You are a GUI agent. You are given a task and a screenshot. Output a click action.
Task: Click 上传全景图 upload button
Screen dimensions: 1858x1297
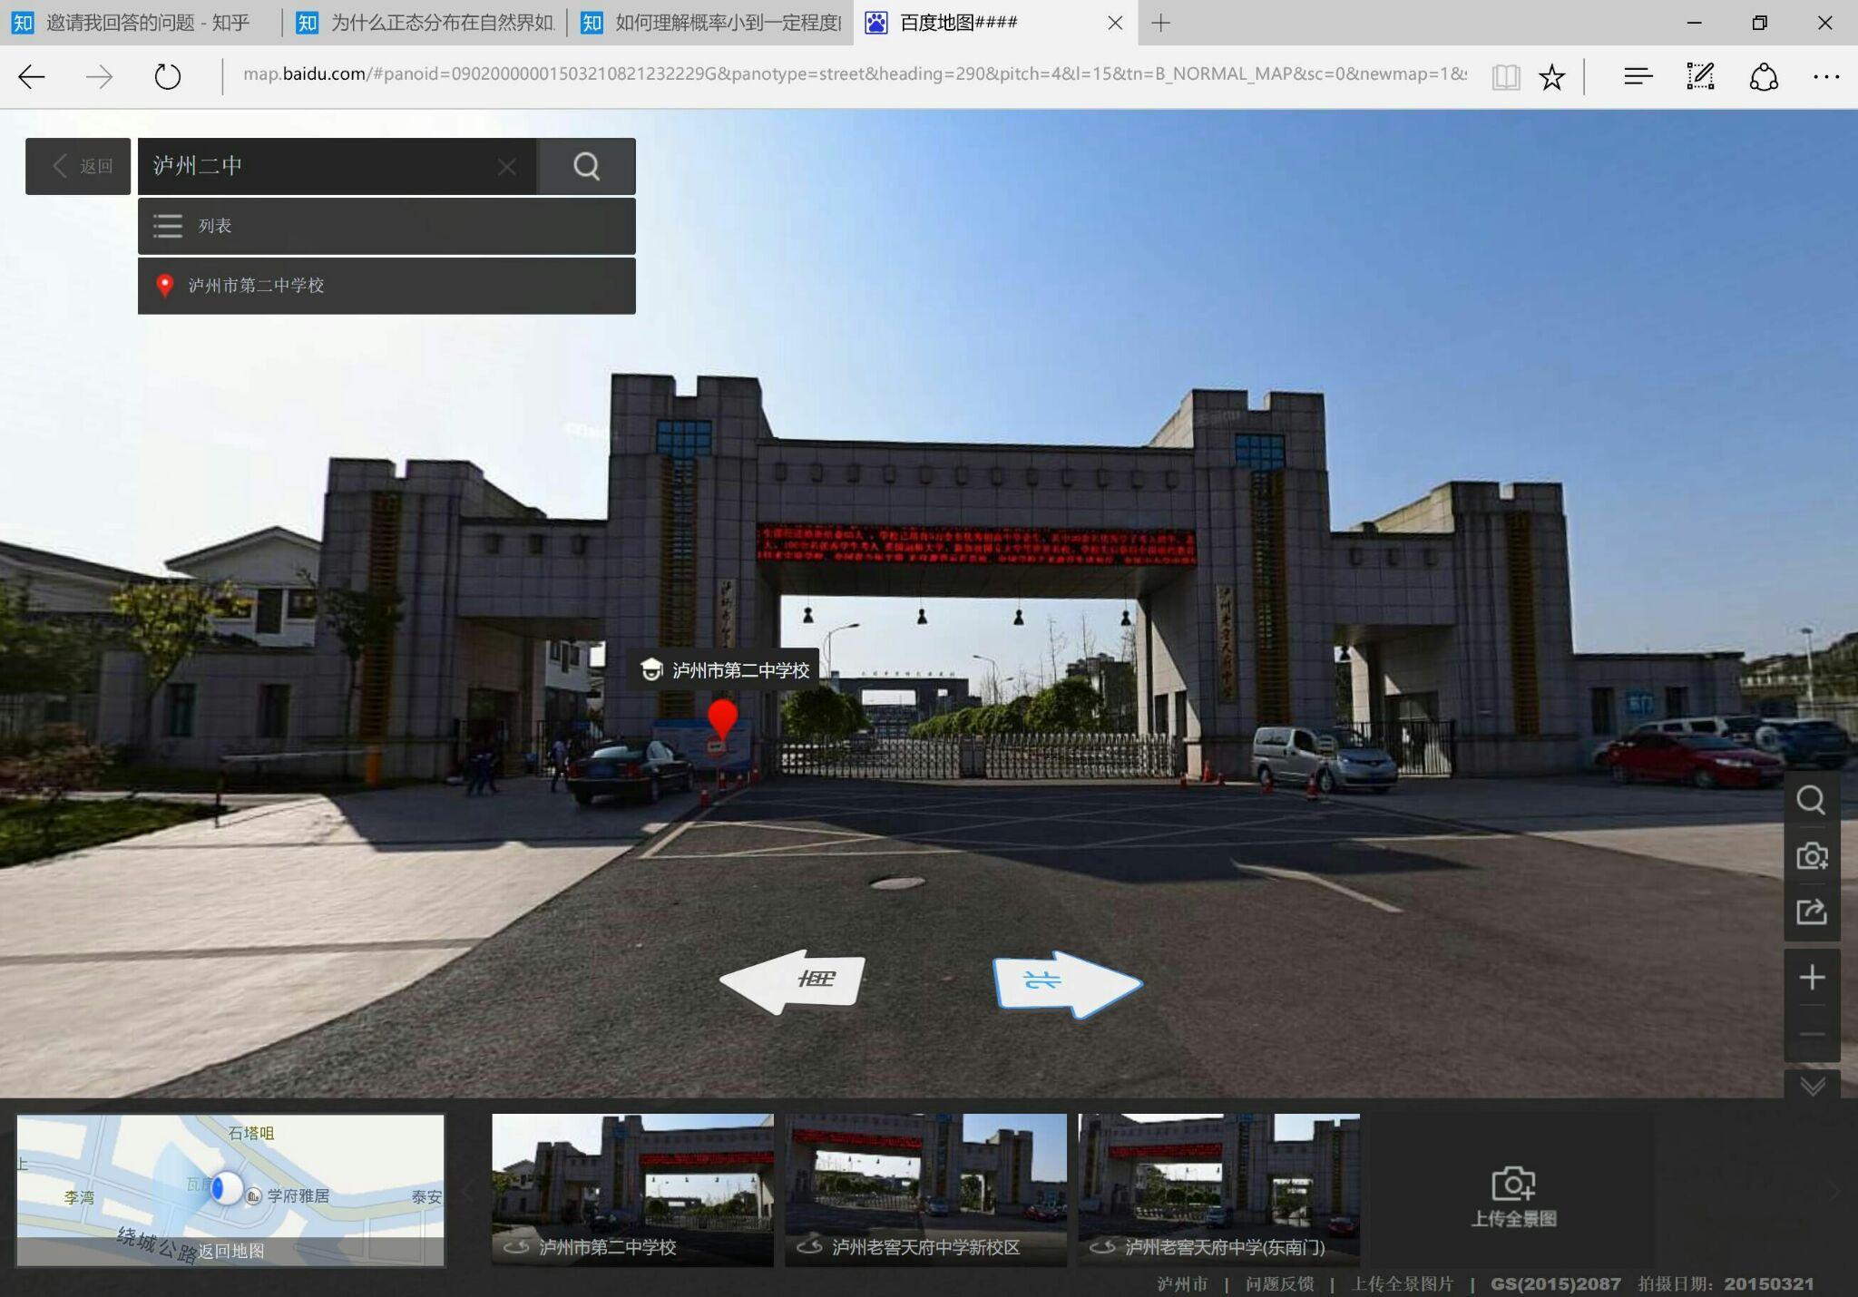(1513, 1197)
